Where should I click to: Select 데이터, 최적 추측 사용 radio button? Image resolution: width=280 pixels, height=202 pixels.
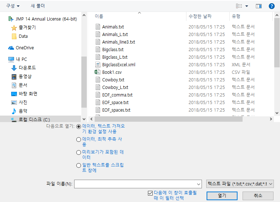tap(78, 139)
